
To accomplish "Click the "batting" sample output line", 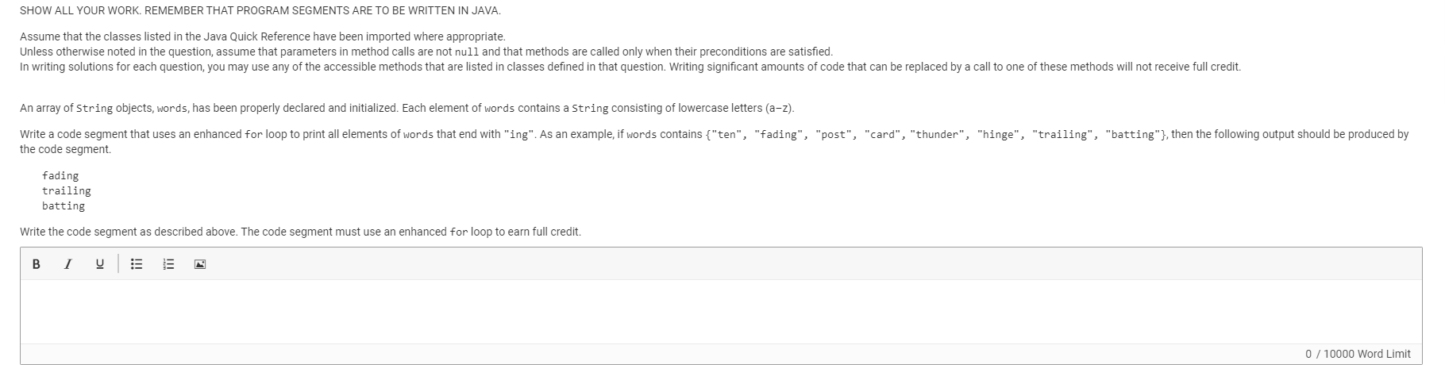I will pyautogui.click(x=64, y=205).
